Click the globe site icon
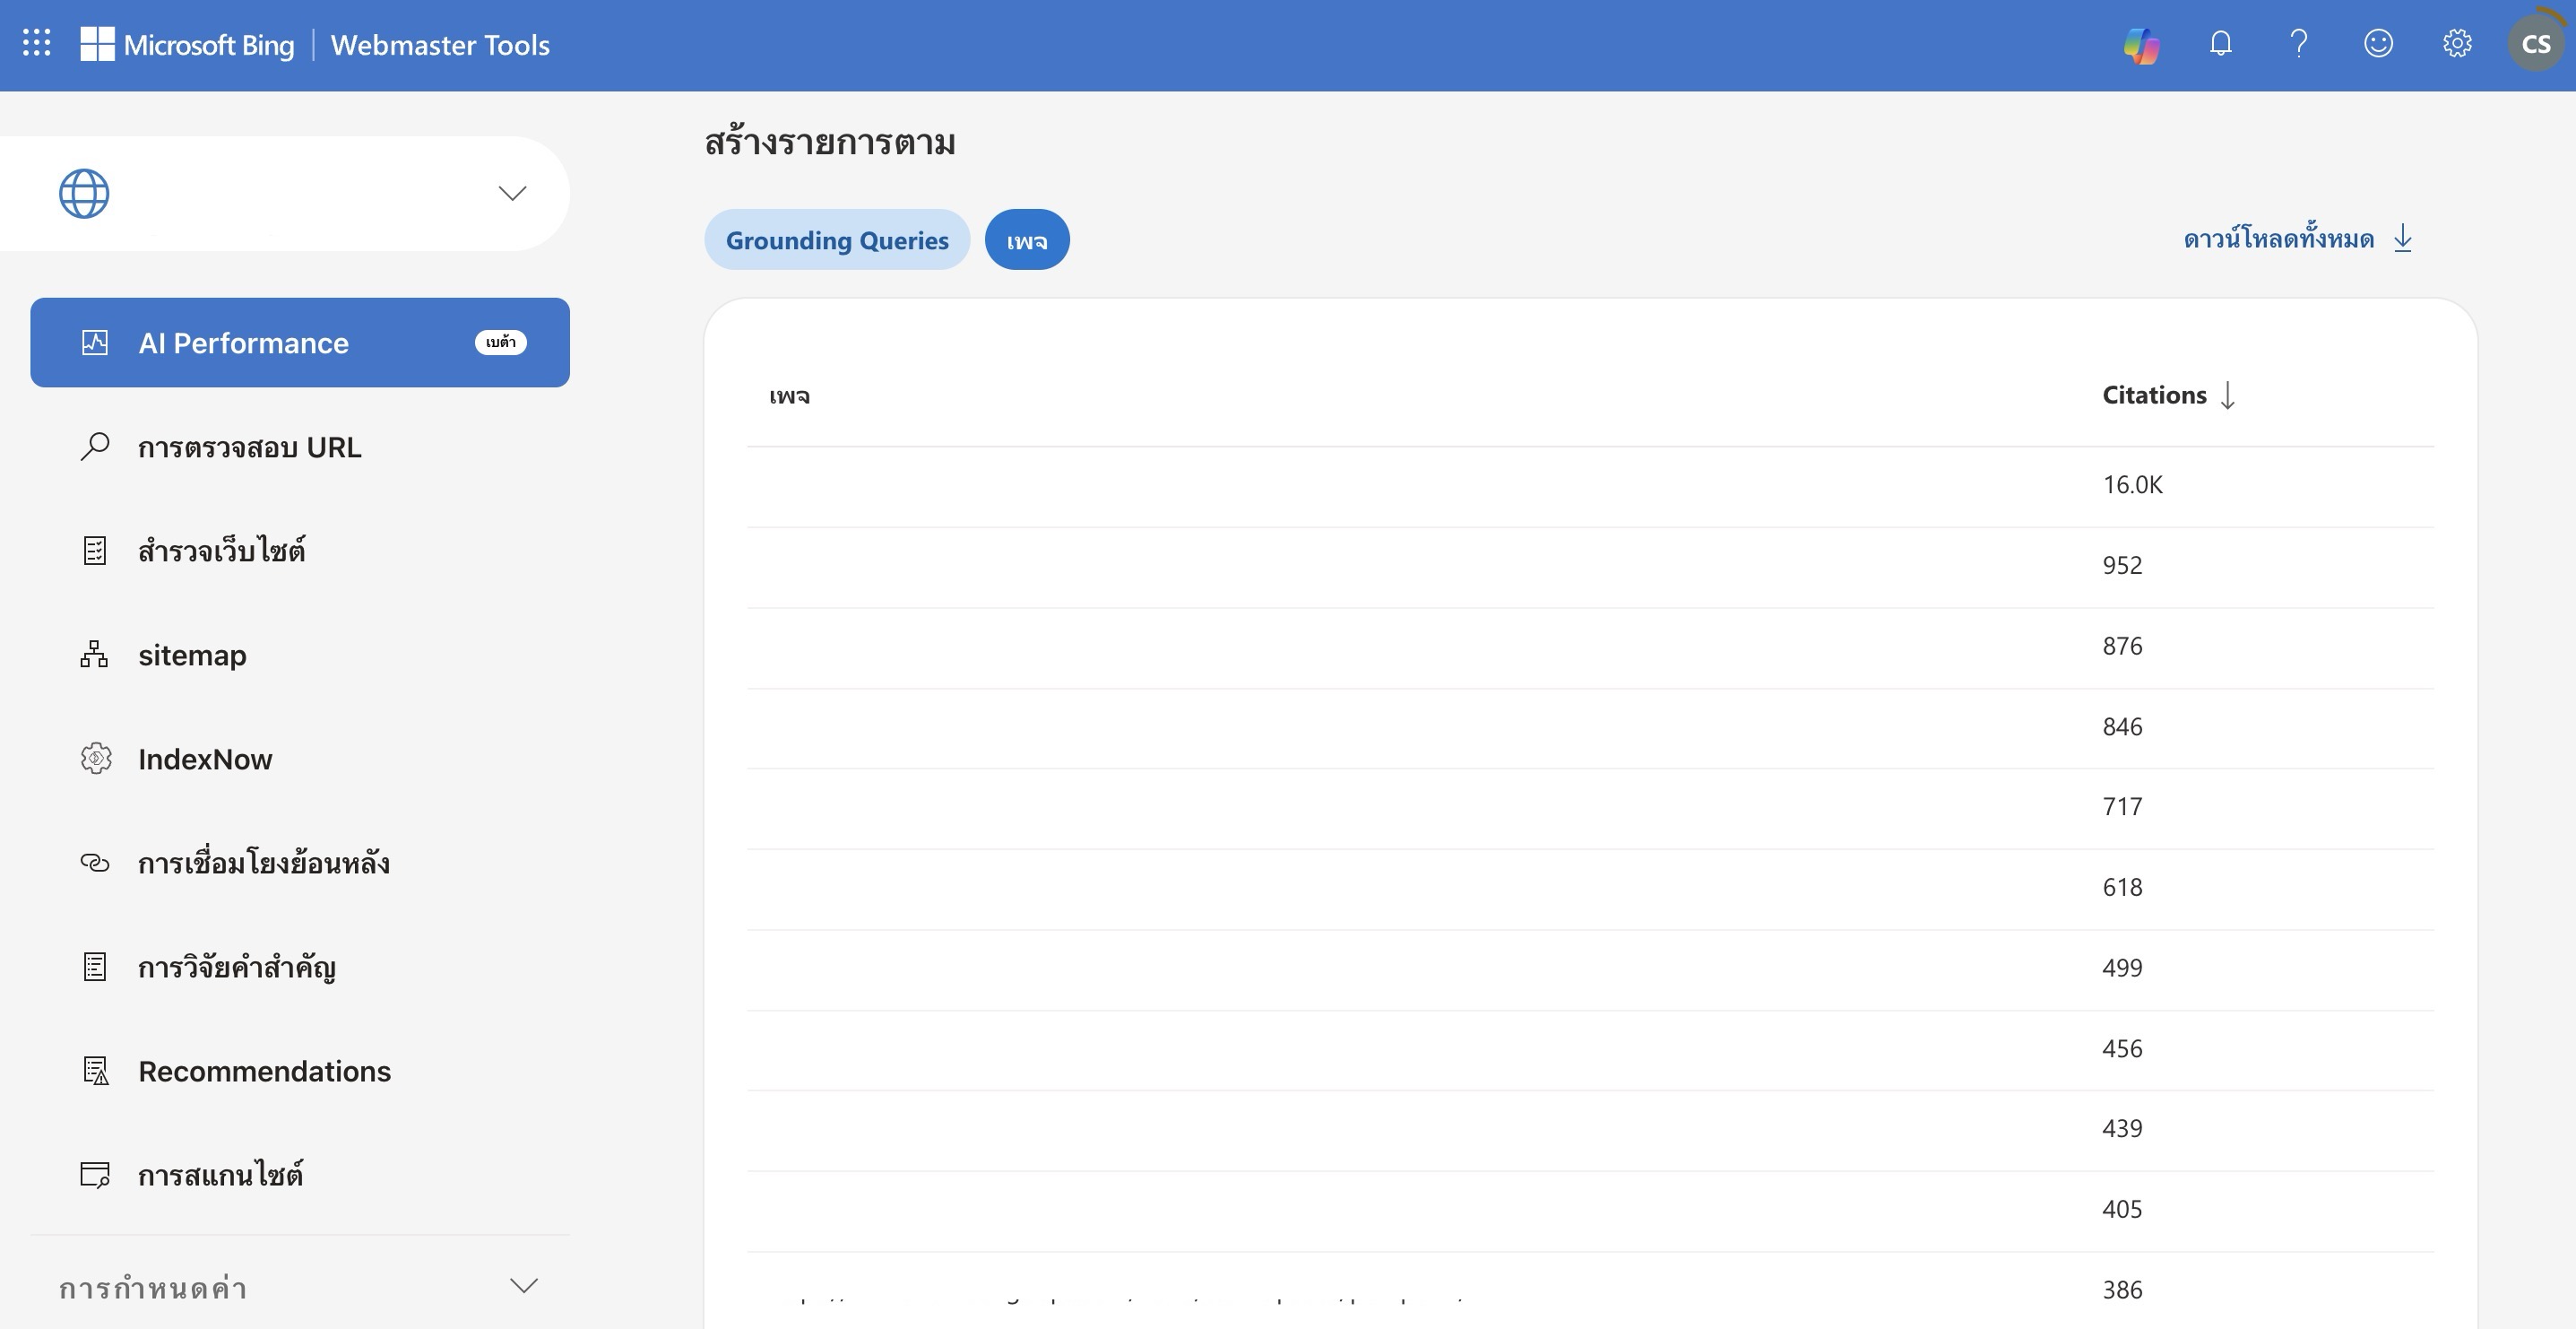Screen dimensions: 2576x1329 [84, 193]
